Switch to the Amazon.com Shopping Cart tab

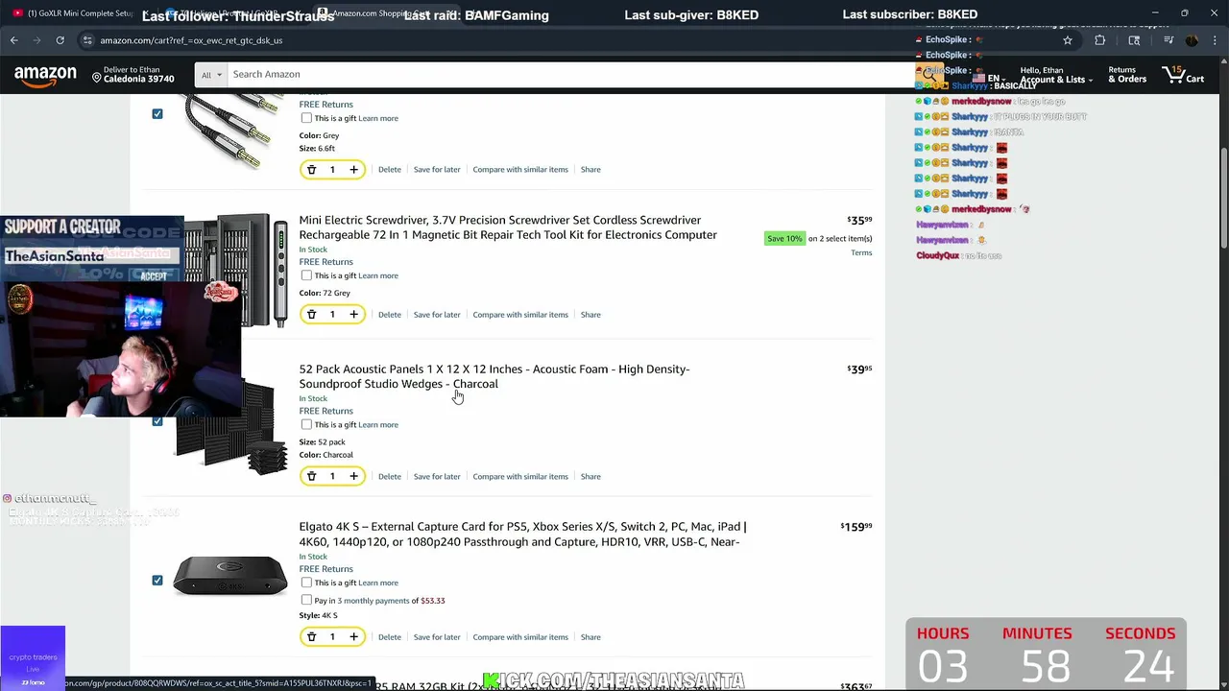pos(379,13)
